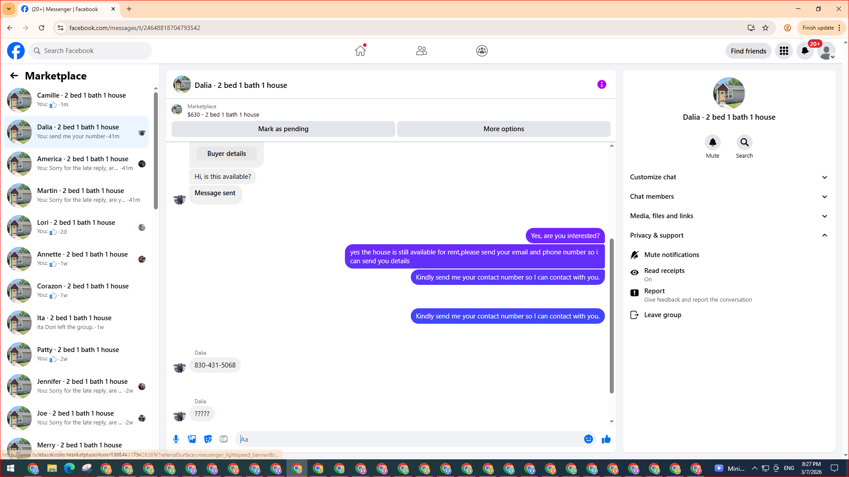Screen dimensions: 849x477
Task: Click the Search magnifier in chat info panel
Action: coord(744,142)
